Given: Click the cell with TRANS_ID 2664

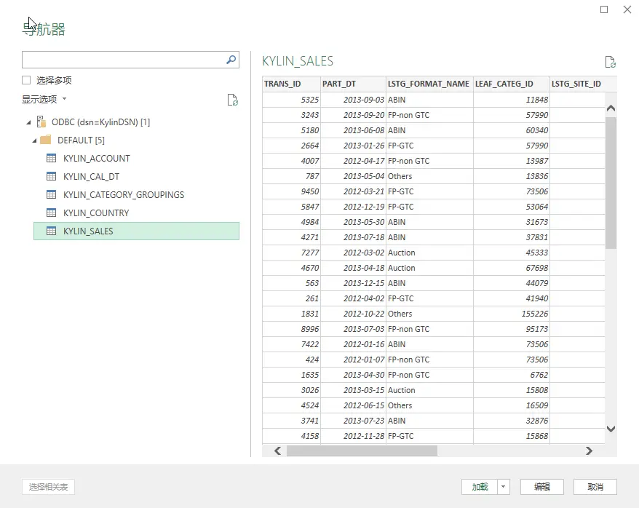Looking at the screenshot, I should tap(291, 146).
